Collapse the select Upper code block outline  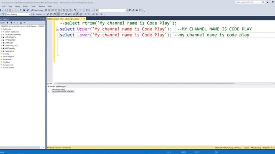[58, 30]
